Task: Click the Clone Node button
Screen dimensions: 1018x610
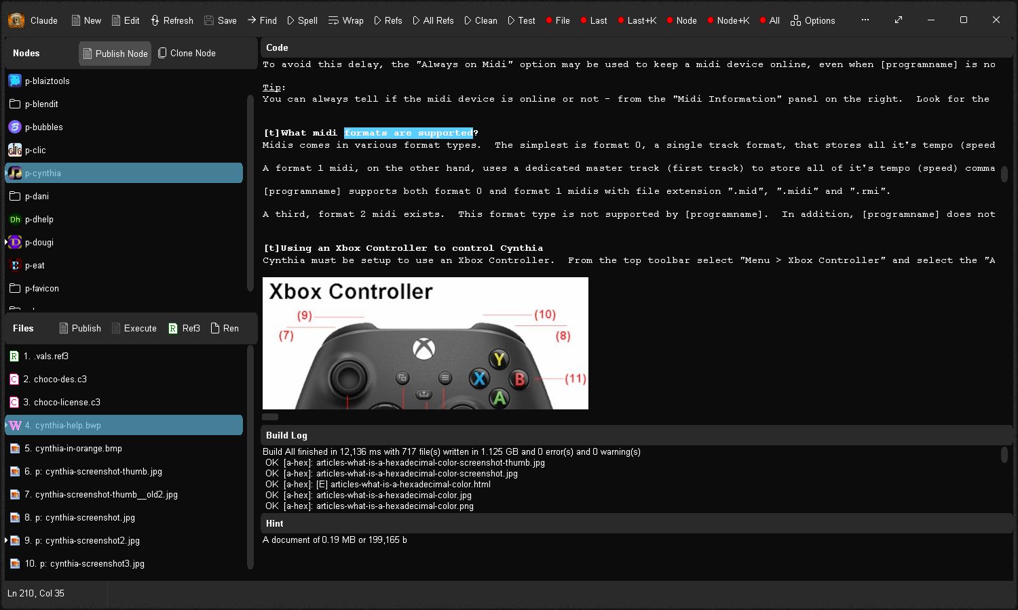Action: coord(187,53)
